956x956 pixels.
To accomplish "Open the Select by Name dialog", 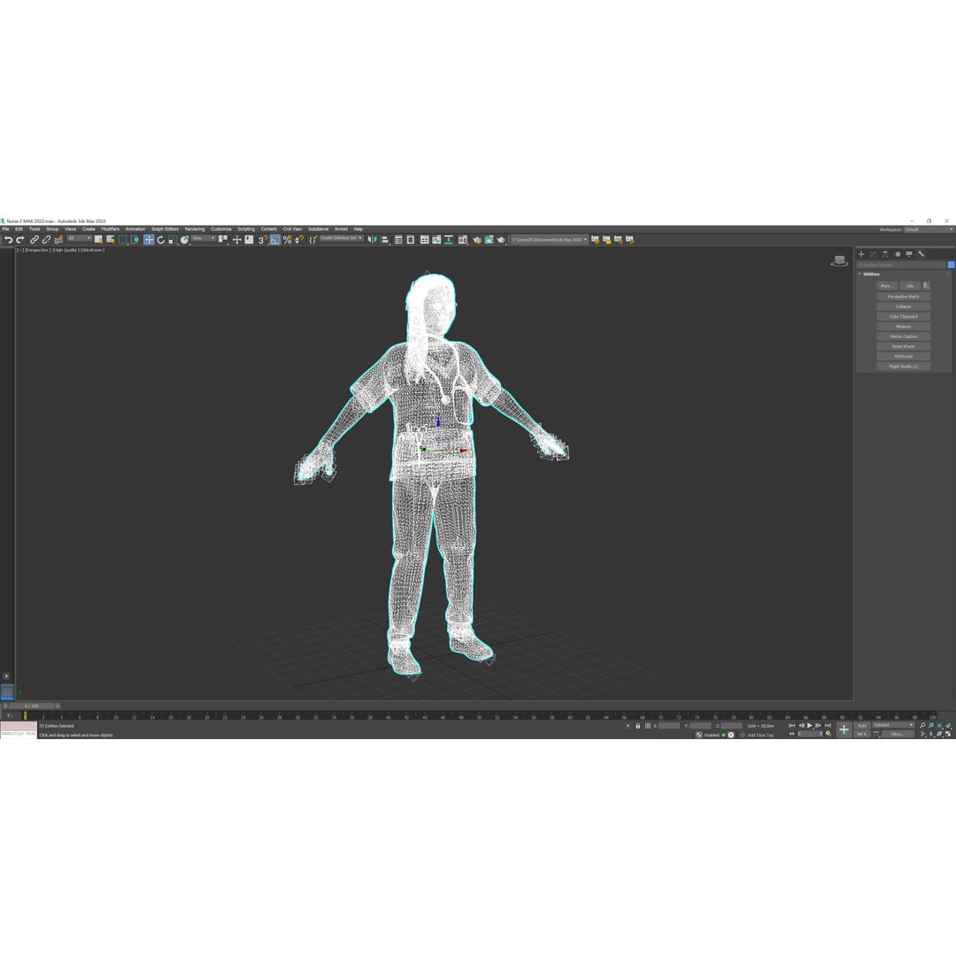I will (111, 240).
